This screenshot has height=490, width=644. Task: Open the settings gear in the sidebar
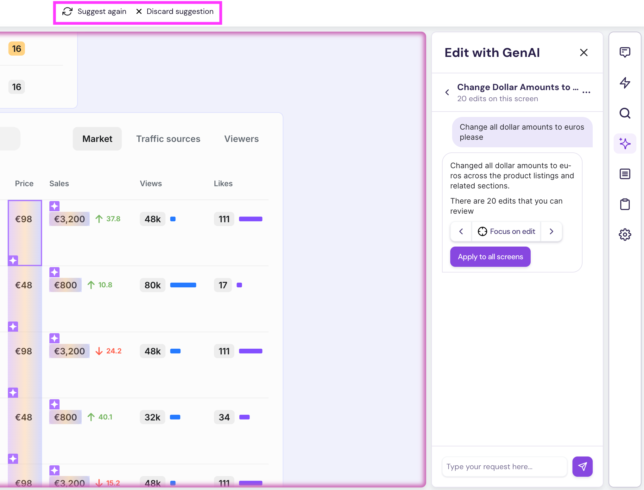(625, 235)
